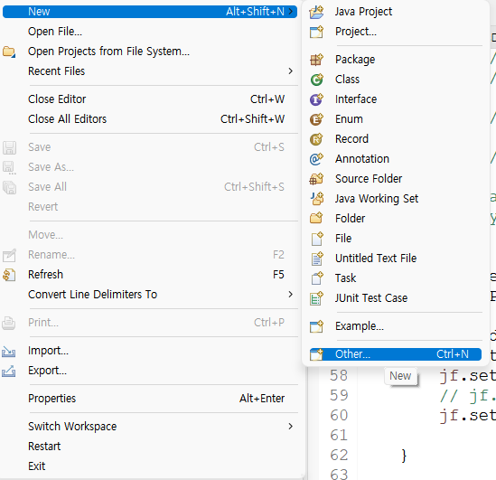Open Convert Line Delimiters To entry
Image resolution: width=496 pixels, height=480 pixels.
point(150,295)
